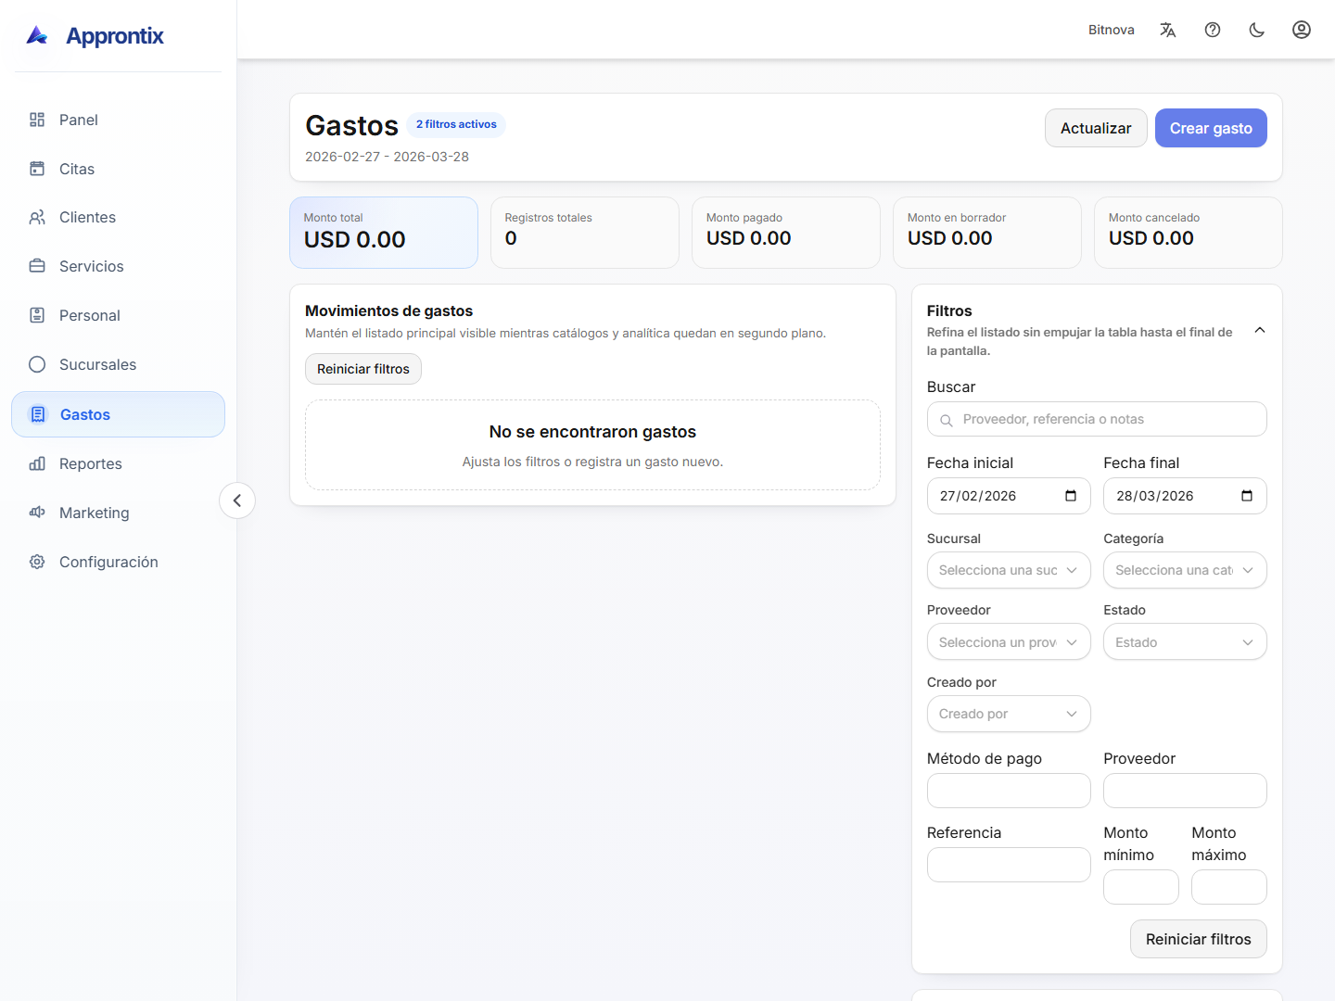Select the Monto en borrador card
1335x1001 pixels.
(x=987, y=233)
